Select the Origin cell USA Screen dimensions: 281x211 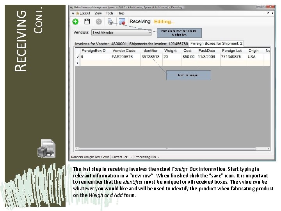tap(255, 57)
